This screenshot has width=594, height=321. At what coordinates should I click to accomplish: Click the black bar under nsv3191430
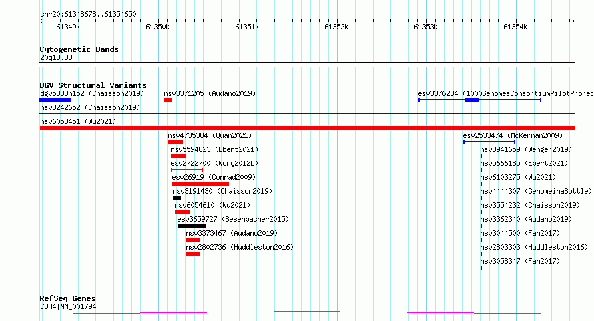tap(177, 198)
